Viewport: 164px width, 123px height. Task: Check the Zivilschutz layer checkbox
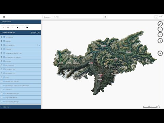4,90
